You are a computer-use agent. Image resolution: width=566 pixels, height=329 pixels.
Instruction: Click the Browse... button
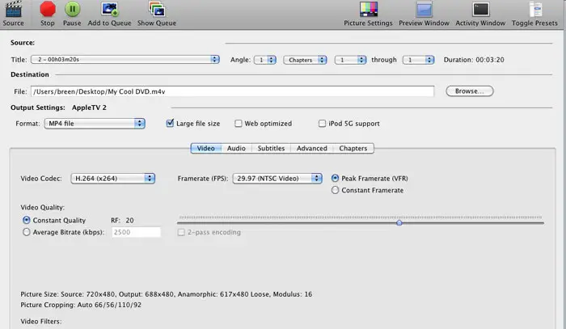[x=470, y=91]
